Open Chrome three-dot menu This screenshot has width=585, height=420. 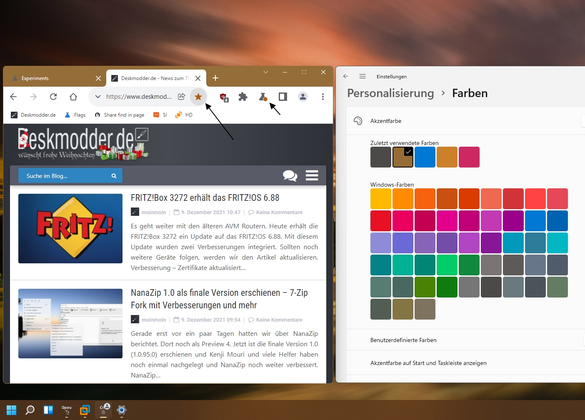coord(323,97)
